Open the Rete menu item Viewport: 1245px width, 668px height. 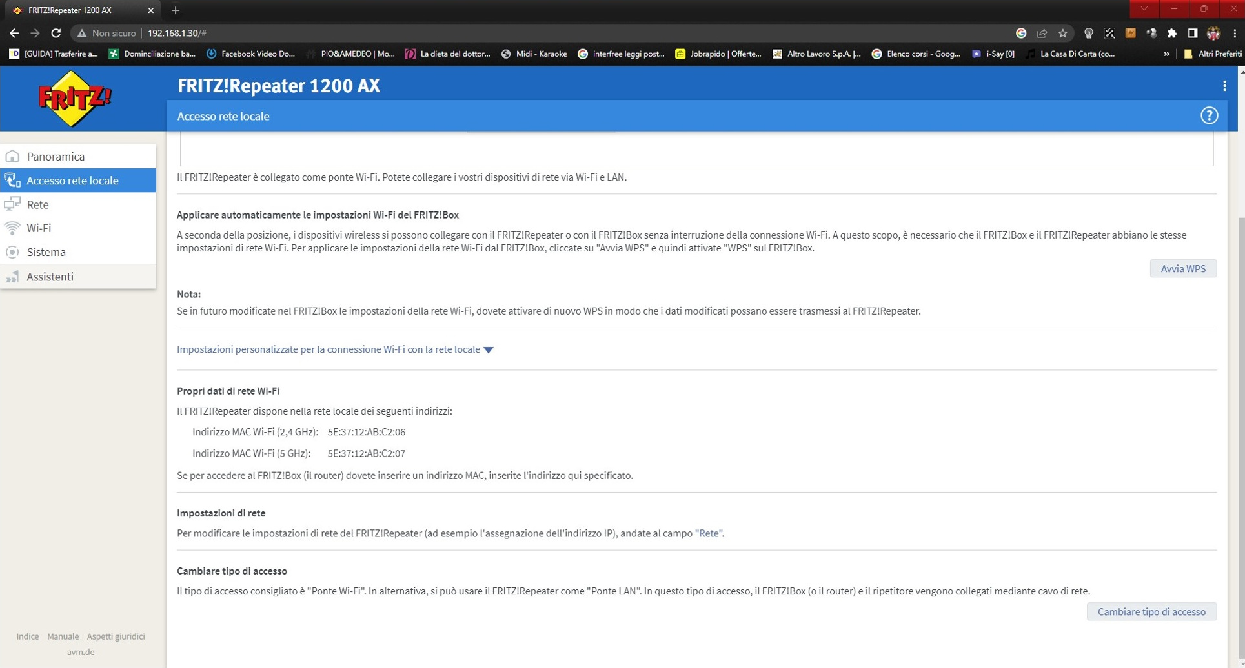[x=78, y=204]
